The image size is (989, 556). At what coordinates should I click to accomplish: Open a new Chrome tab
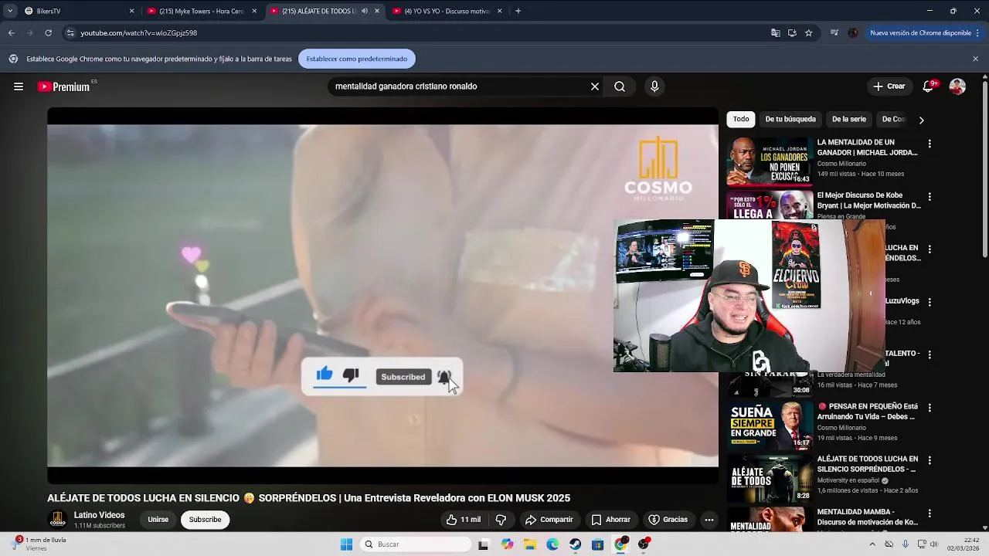pyautogui.click(x=518, y=11)
